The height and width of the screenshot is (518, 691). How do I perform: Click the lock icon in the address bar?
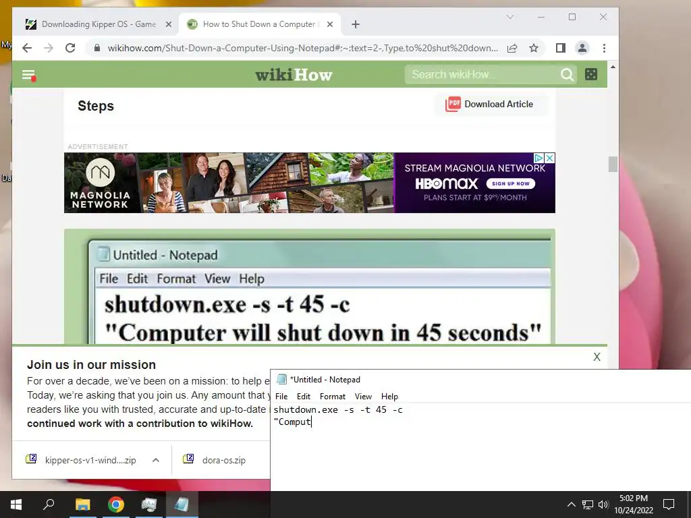coord(97,48)
